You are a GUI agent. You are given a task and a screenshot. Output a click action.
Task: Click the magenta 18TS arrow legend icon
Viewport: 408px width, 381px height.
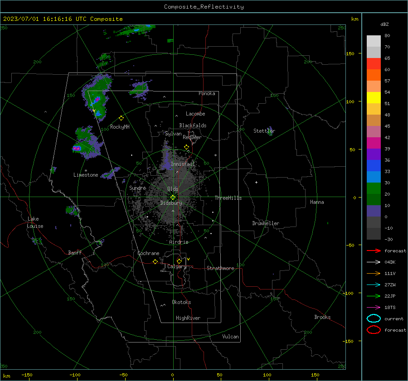tap(374, 307)
